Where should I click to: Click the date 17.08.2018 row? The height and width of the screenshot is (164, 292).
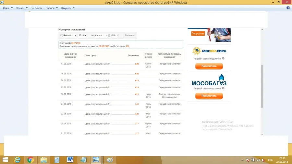click(x=121, y=65)
